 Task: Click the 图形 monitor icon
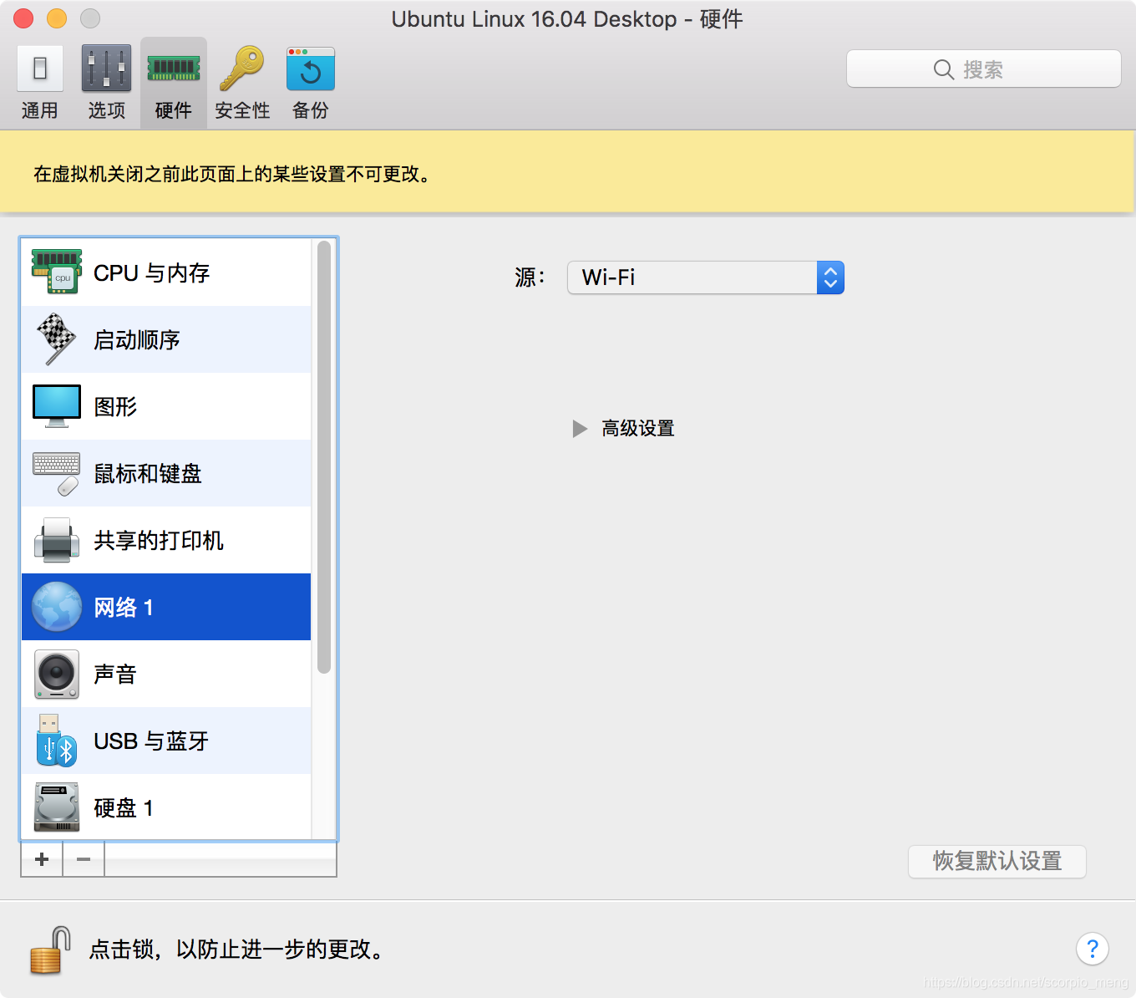click(x=57, y=406)
